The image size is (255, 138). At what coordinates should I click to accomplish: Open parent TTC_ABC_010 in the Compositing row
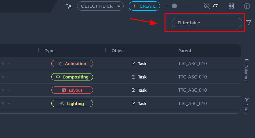(x=193, y=77)
